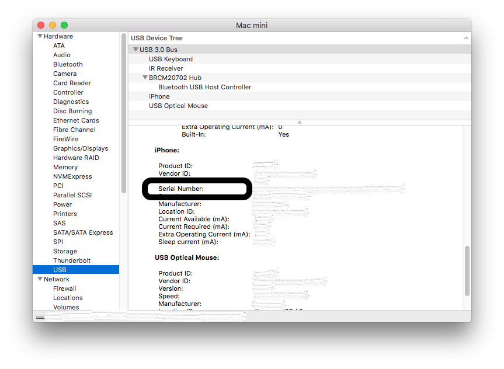This screenshot has width=504, height=369.
Task: Select Camera in the sidebar
Action: click(65, 74)
